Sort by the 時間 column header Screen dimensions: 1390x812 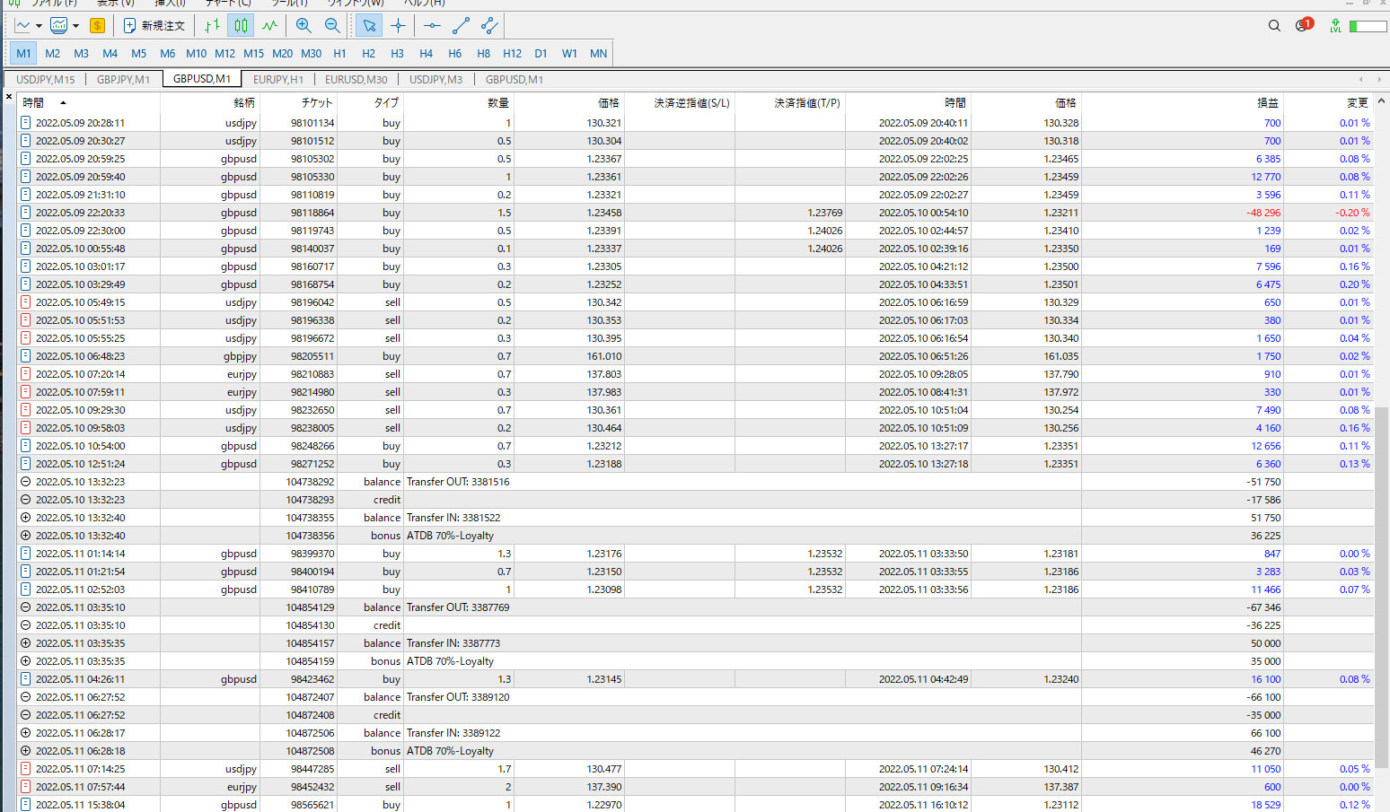[33, 103]
